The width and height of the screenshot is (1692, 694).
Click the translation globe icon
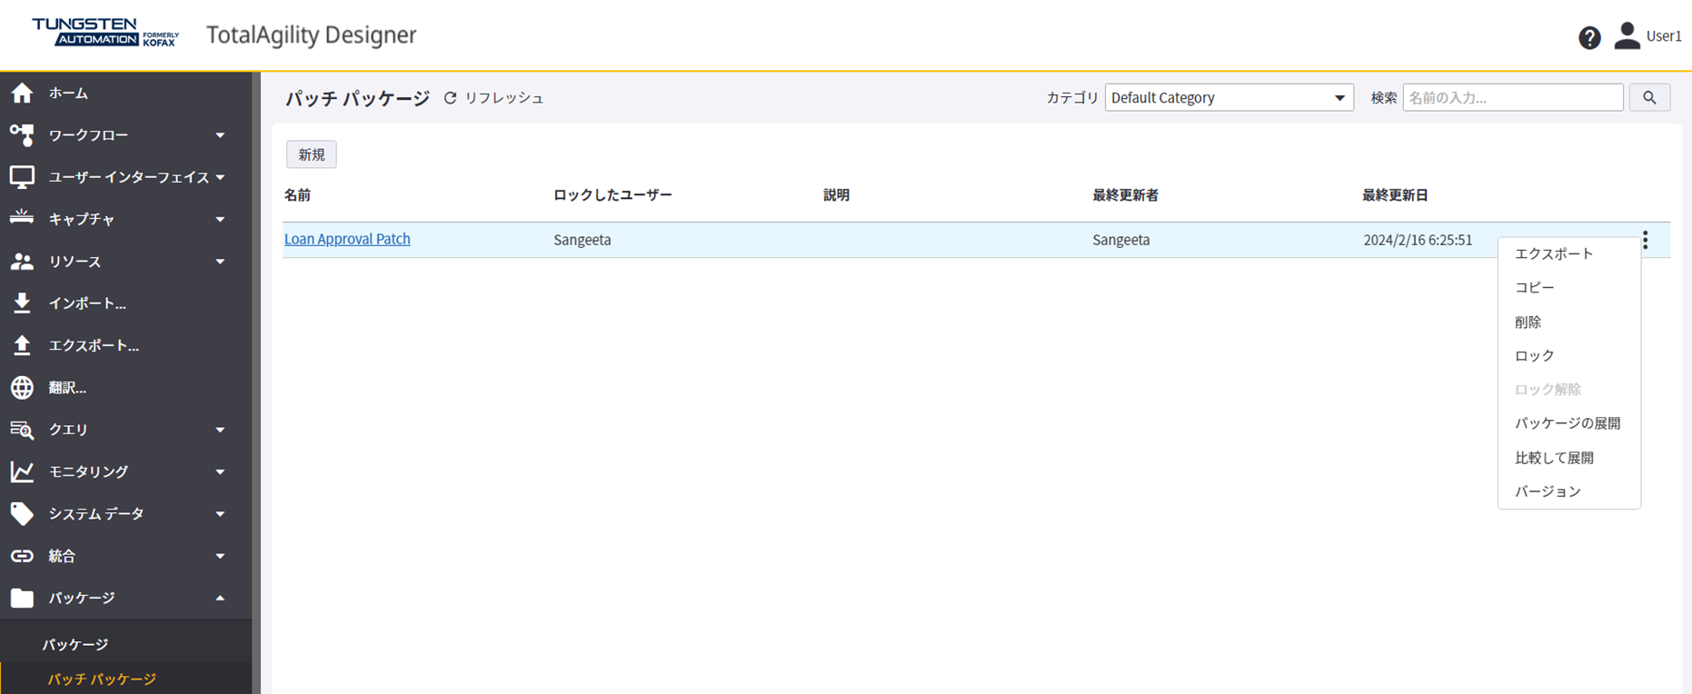22,388
